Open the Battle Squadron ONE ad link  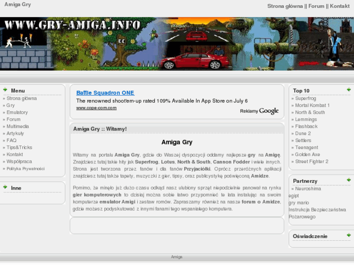click(105, 93)
